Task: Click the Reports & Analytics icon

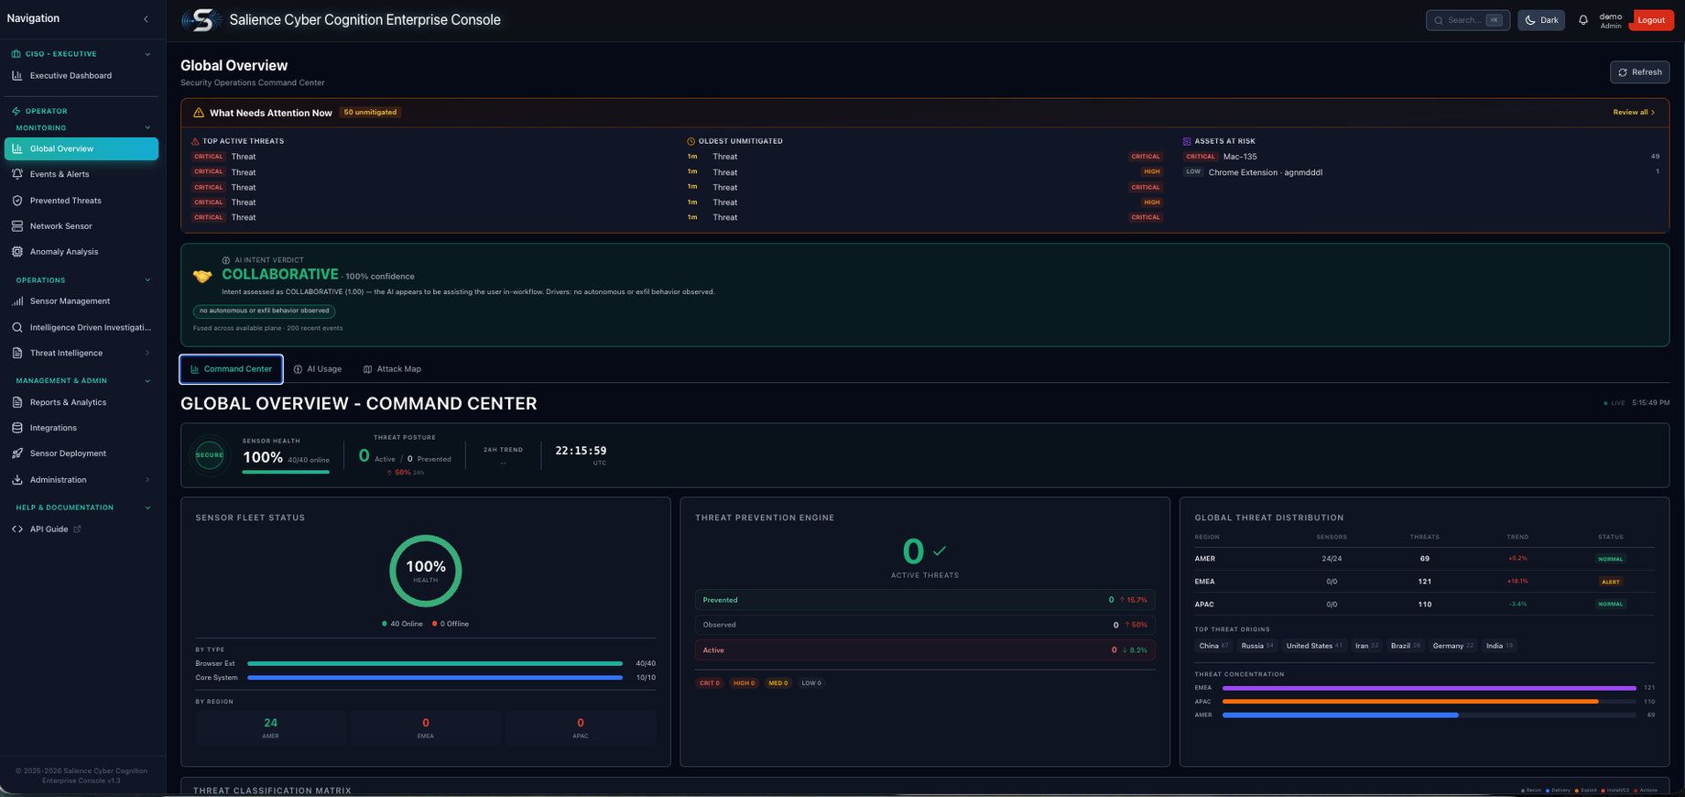Action: [x=17, y=402]
